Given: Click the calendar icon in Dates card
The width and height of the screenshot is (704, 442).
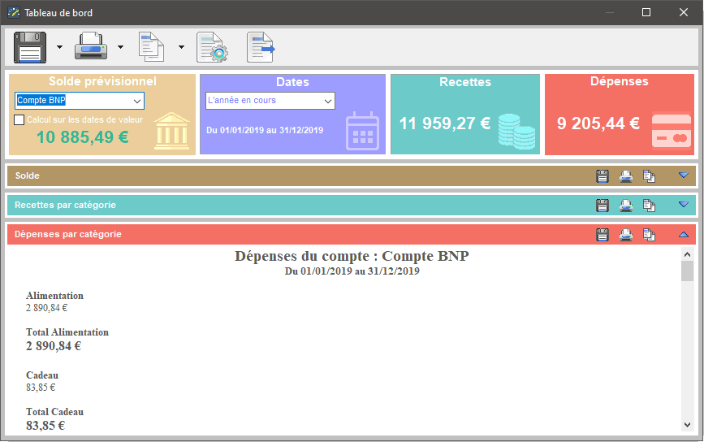Looking at the screenshot, I should (x=362, y=131).
